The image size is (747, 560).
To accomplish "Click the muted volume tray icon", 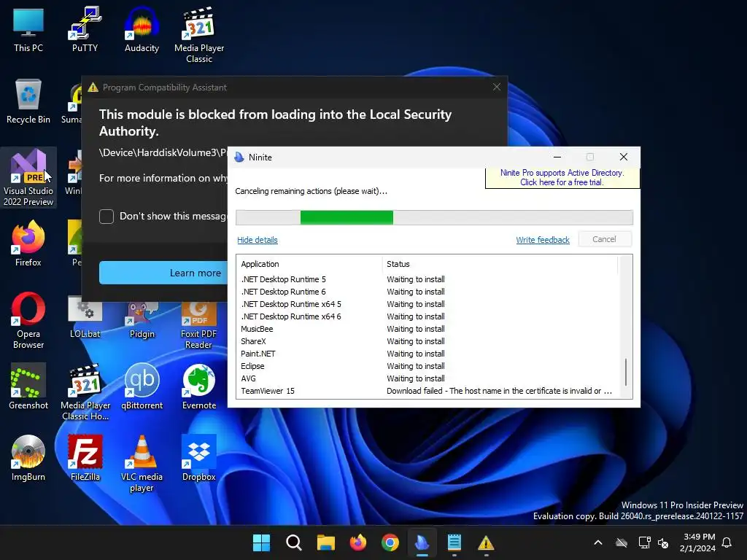I will click(x=663, y=542).
